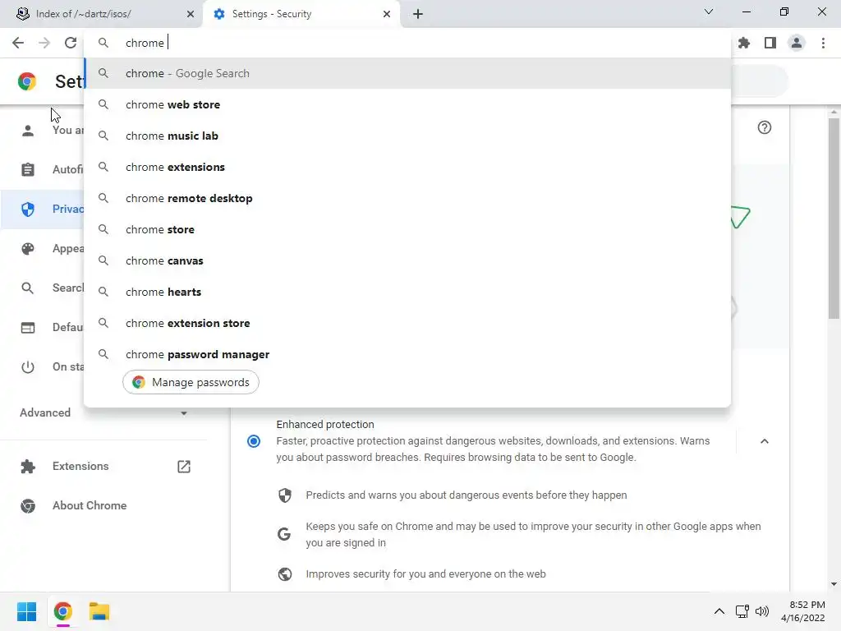Click the external link icon beside Extensions
The height and width of the screenshot is (631, 841).
point(184,467)
